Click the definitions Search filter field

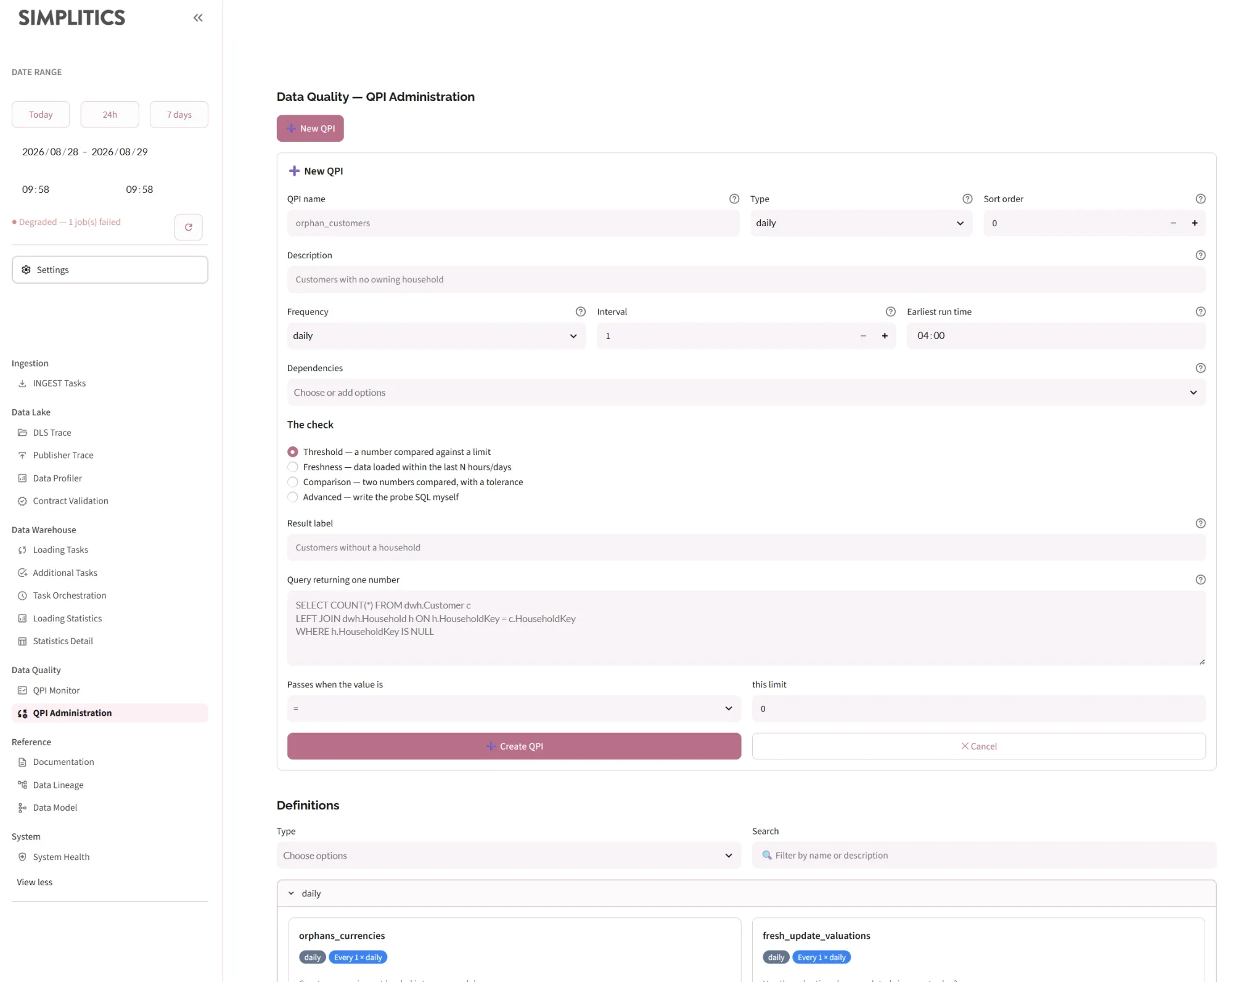point(984,856)
